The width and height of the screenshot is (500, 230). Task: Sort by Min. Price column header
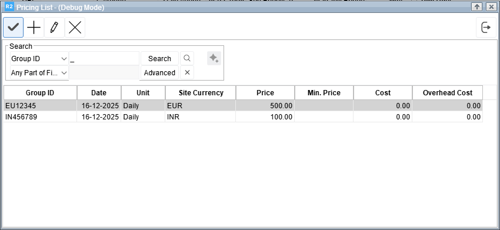[324, 93]
